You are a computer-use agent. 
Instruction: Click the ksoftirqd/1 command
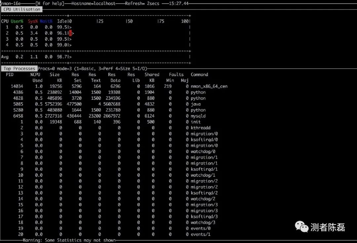click(x=204, y=170)
